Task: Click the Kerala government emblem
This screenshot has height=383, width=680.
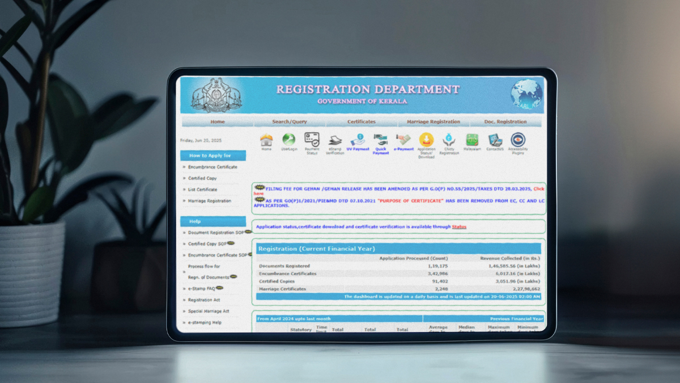Action: click(x=218, y=94)
